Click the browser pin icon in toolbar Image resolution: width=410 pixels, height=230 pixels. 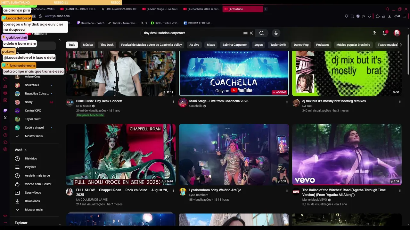346,16
